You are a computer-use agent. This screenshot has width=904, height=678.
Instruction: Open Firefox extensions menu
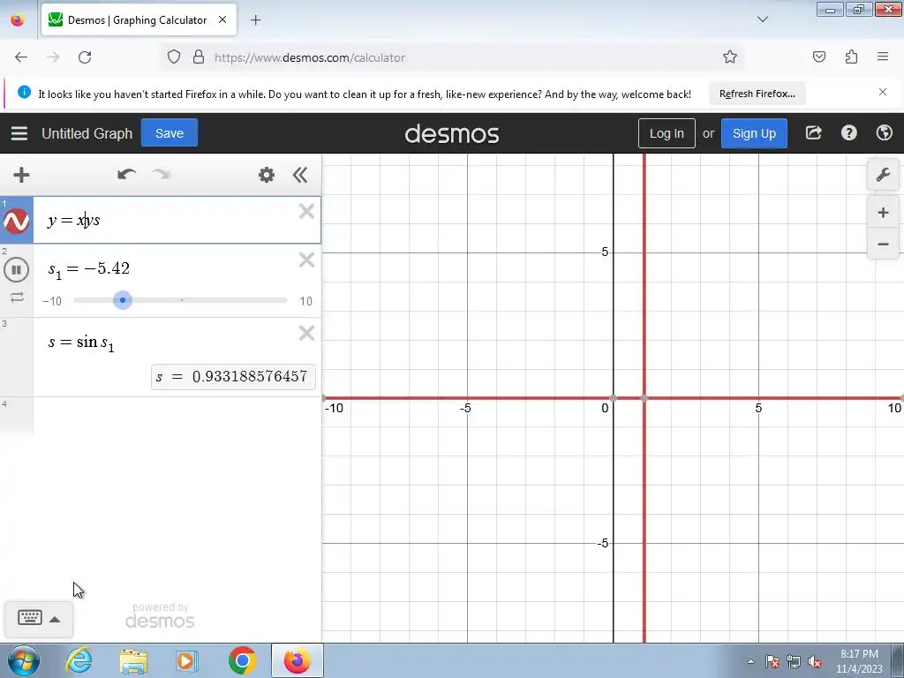coord(851,57)
